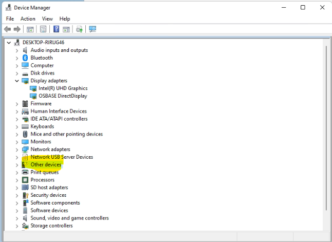Click Scan for hardware changes monitor icon
The height and width of the screenshot is (242, 332).
[93, 29]
